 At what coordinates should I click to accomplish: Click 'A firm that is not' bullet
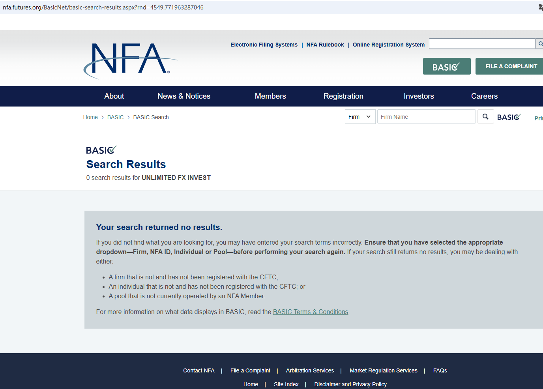coord(193,277)
